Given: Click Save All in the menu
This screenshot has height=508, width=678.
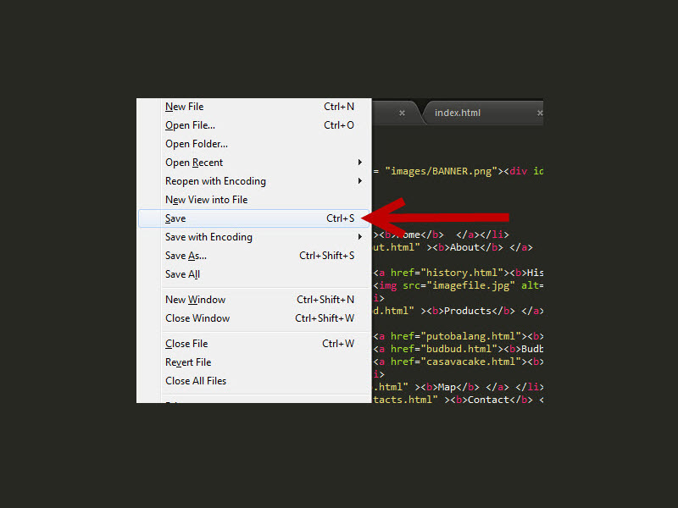Looking at the screenshot, I should click(182, 274).
